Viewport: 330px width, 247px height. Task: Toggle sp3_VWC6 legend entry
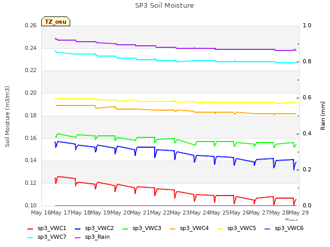point(284,228)
